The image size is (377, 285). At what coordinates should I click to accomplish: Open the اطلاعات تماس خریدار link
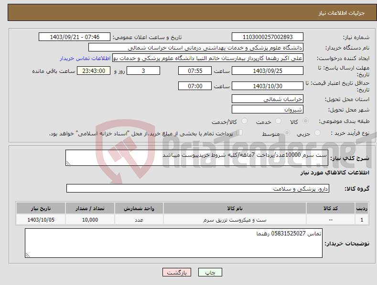pos(85,58)
